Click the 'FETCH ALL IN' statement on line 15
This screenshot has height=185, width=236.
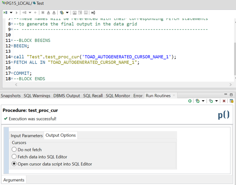click(76, 62)
